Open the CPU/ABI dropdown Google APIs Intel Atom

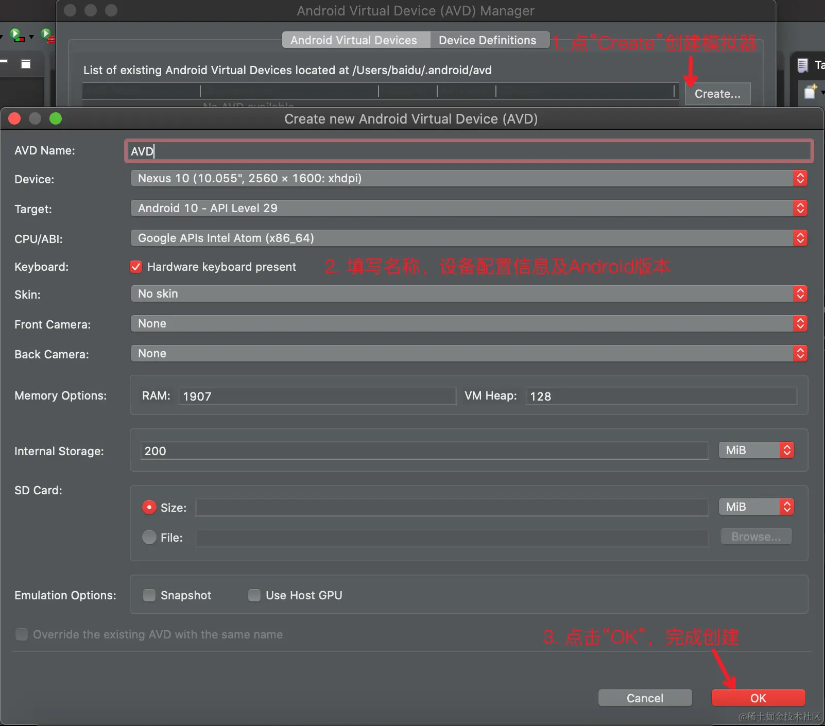point(469,238)
